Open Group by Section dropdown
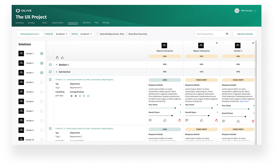 tap(62, 34)
